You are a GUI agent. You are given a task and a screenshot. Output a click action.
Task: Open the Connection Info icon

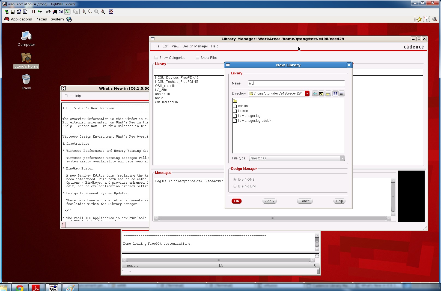[25, 12]
